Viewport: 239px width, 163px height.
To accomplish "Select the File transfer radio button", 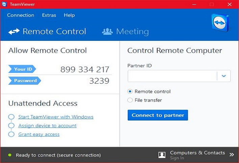I will (130, 100).
